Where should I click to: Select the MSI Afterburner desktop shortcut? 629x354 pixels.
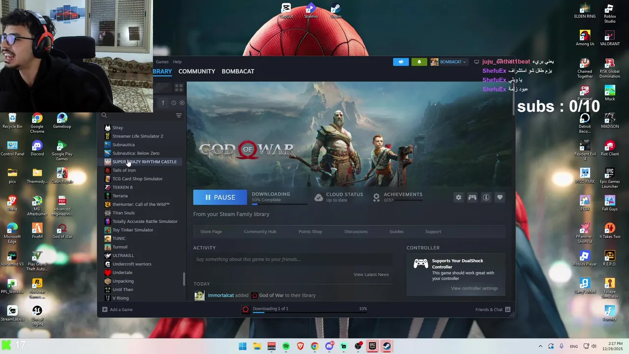click(x=37, y=206)
